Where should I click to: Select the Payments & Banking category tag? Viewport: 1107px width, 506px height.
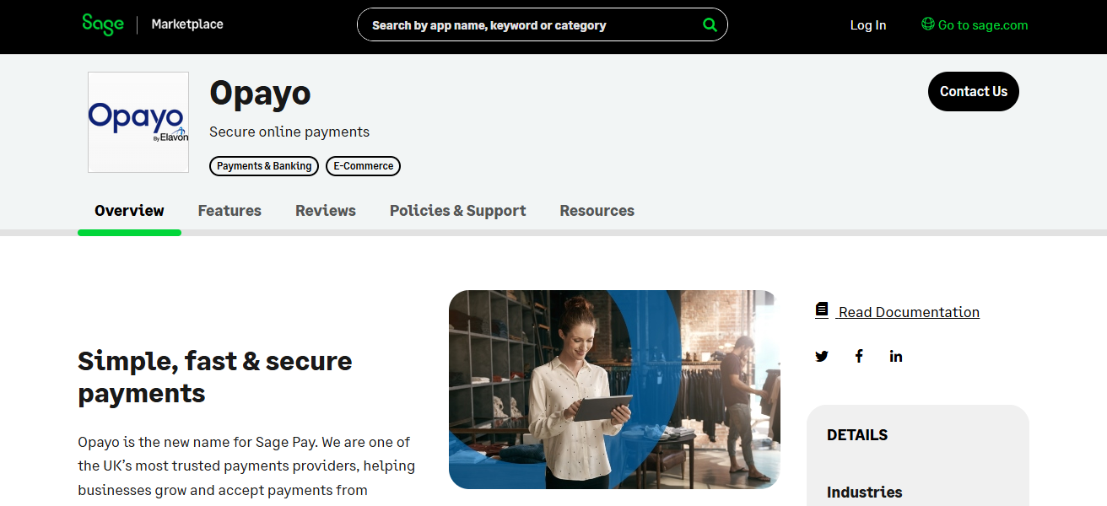tap(264, 166)
